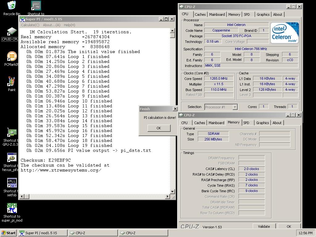Viewport: 316px width, 237px height.
Task: Open the setfsb PLL SET shortcut
Action: 12,183
